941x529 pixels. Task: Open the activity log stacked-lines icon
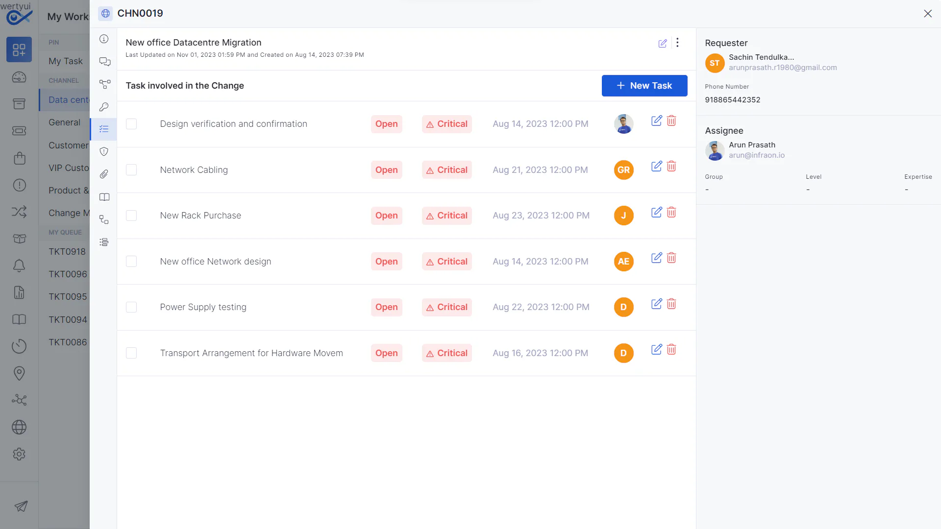tap(104, 242)
